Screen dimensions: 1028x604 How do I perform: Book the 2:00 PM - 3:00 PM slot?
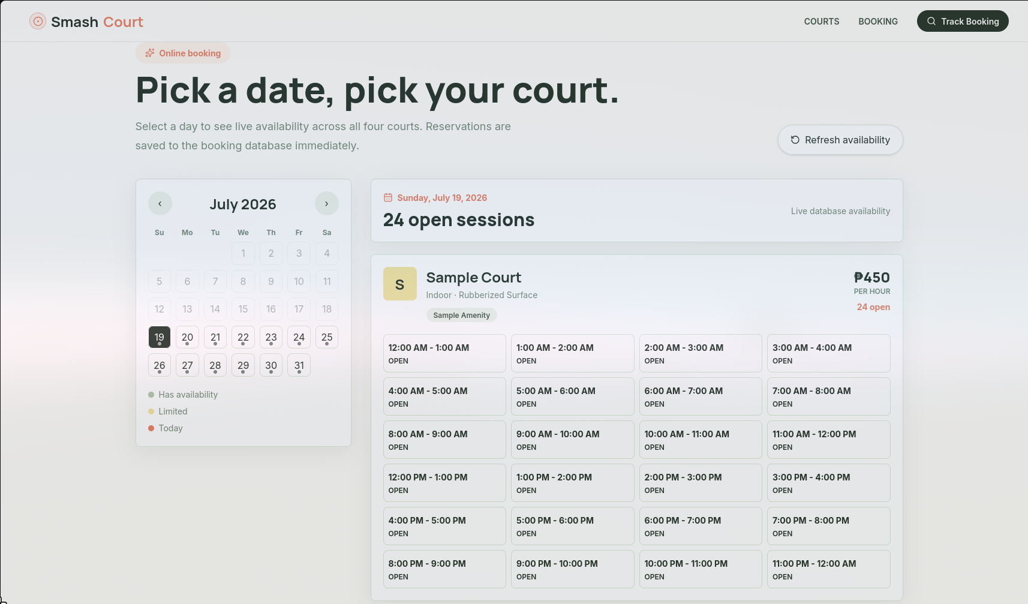(x=701, y=483)
